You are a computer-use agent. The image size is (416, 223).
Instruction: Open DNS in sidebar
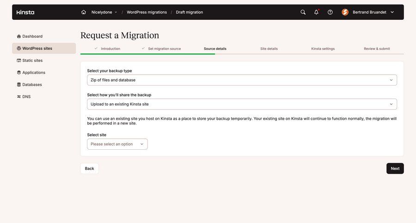(26, 97)
